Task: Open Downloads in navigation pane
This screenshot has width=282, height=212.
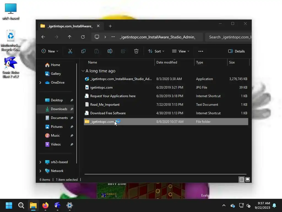Action: [56, 109]
